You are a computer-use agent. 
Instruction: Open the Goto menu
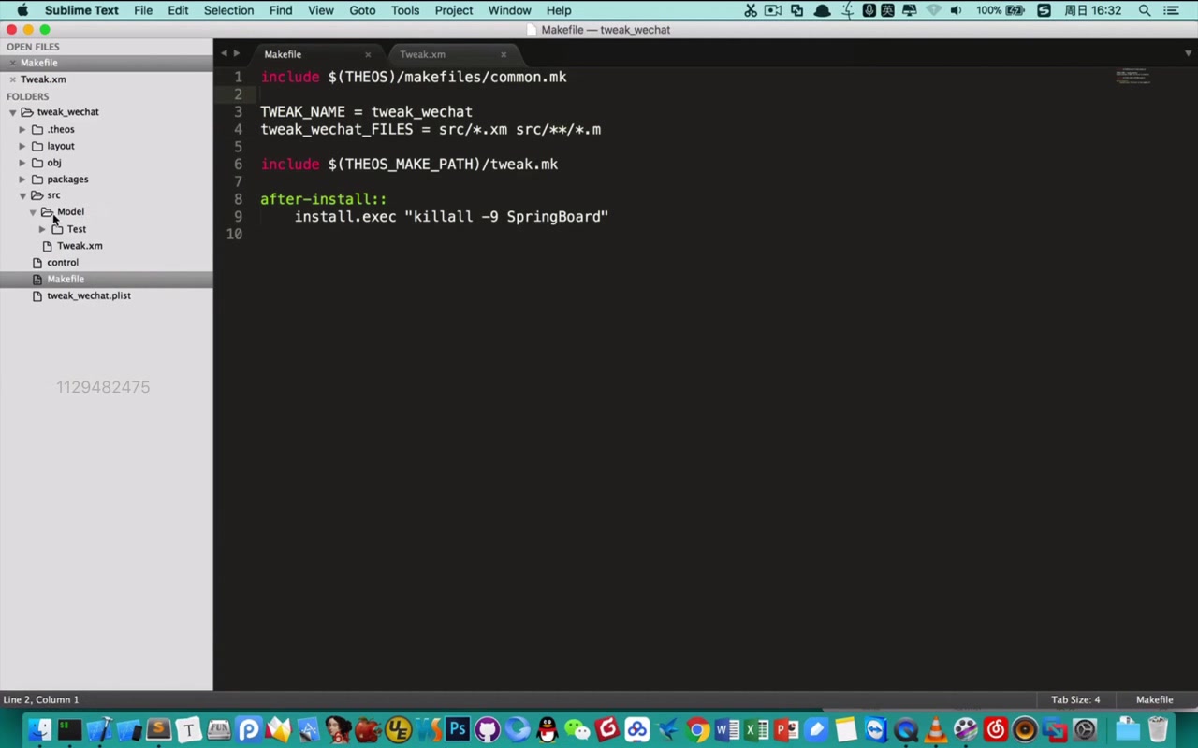[x=362, y=10]
